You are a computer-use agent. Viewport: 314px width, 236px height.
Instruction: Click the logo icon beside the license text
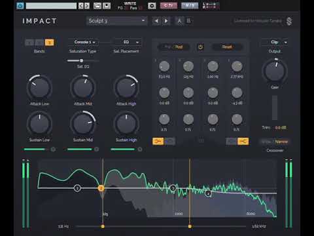point(289,21)
